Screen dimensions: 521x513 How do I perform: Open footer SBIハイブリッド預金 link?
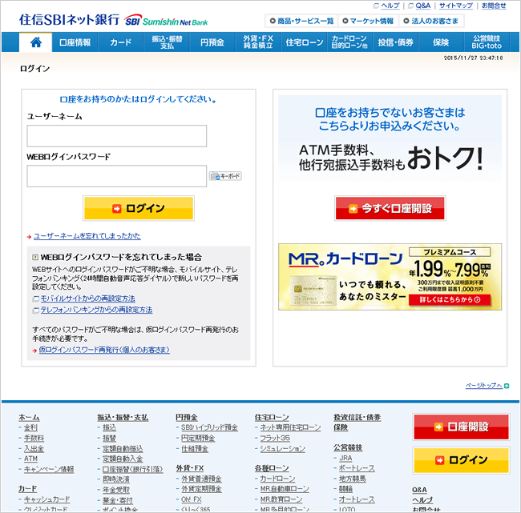pos(209,427)
